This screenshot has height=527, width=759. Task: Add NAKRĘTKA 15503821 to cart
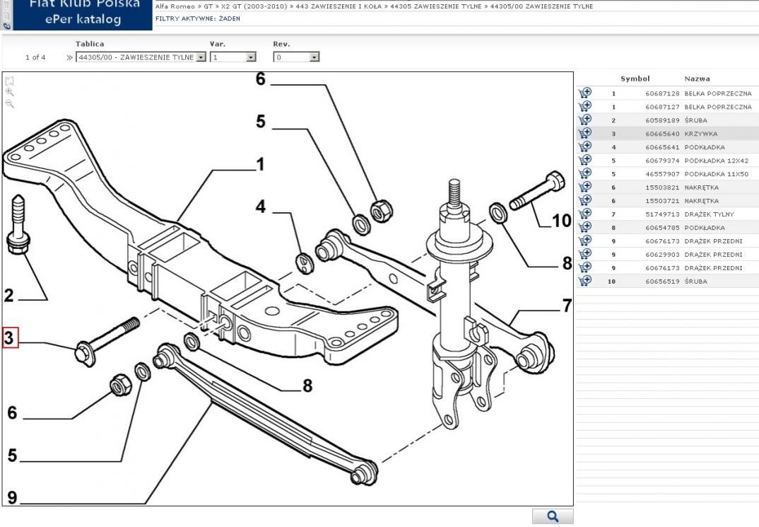[x=584, y=187]
